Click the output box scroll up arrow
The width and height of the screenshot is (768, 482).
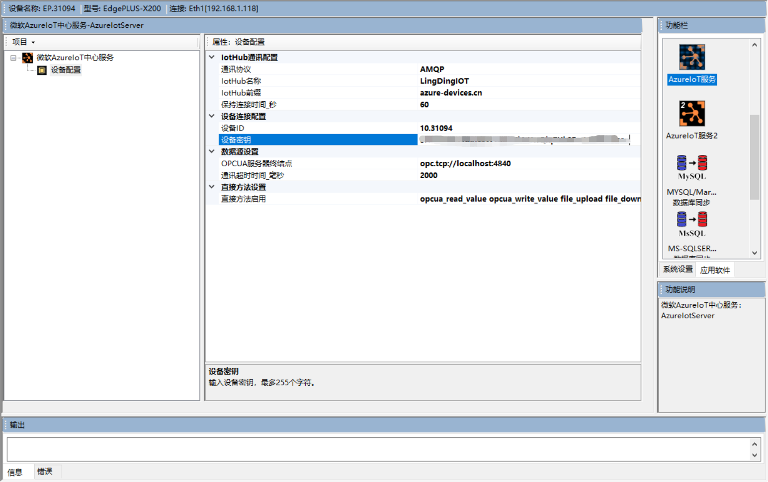(755, 444)
